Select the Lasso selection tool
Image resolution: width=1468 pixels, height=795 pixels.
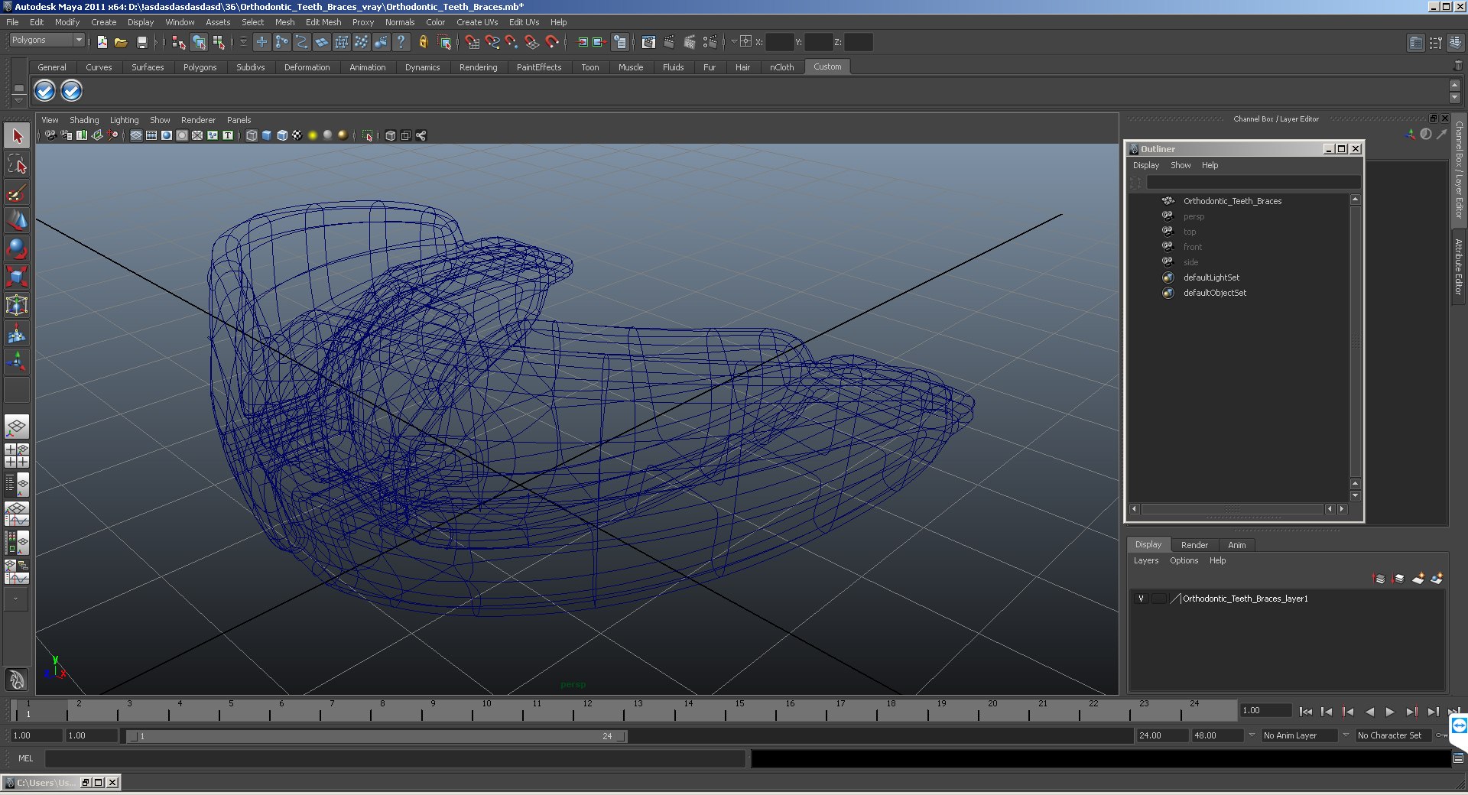pos(17,165)
